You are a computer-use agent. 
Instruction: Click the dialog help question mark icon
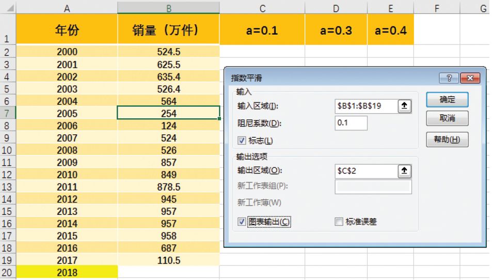coord(449,77)
